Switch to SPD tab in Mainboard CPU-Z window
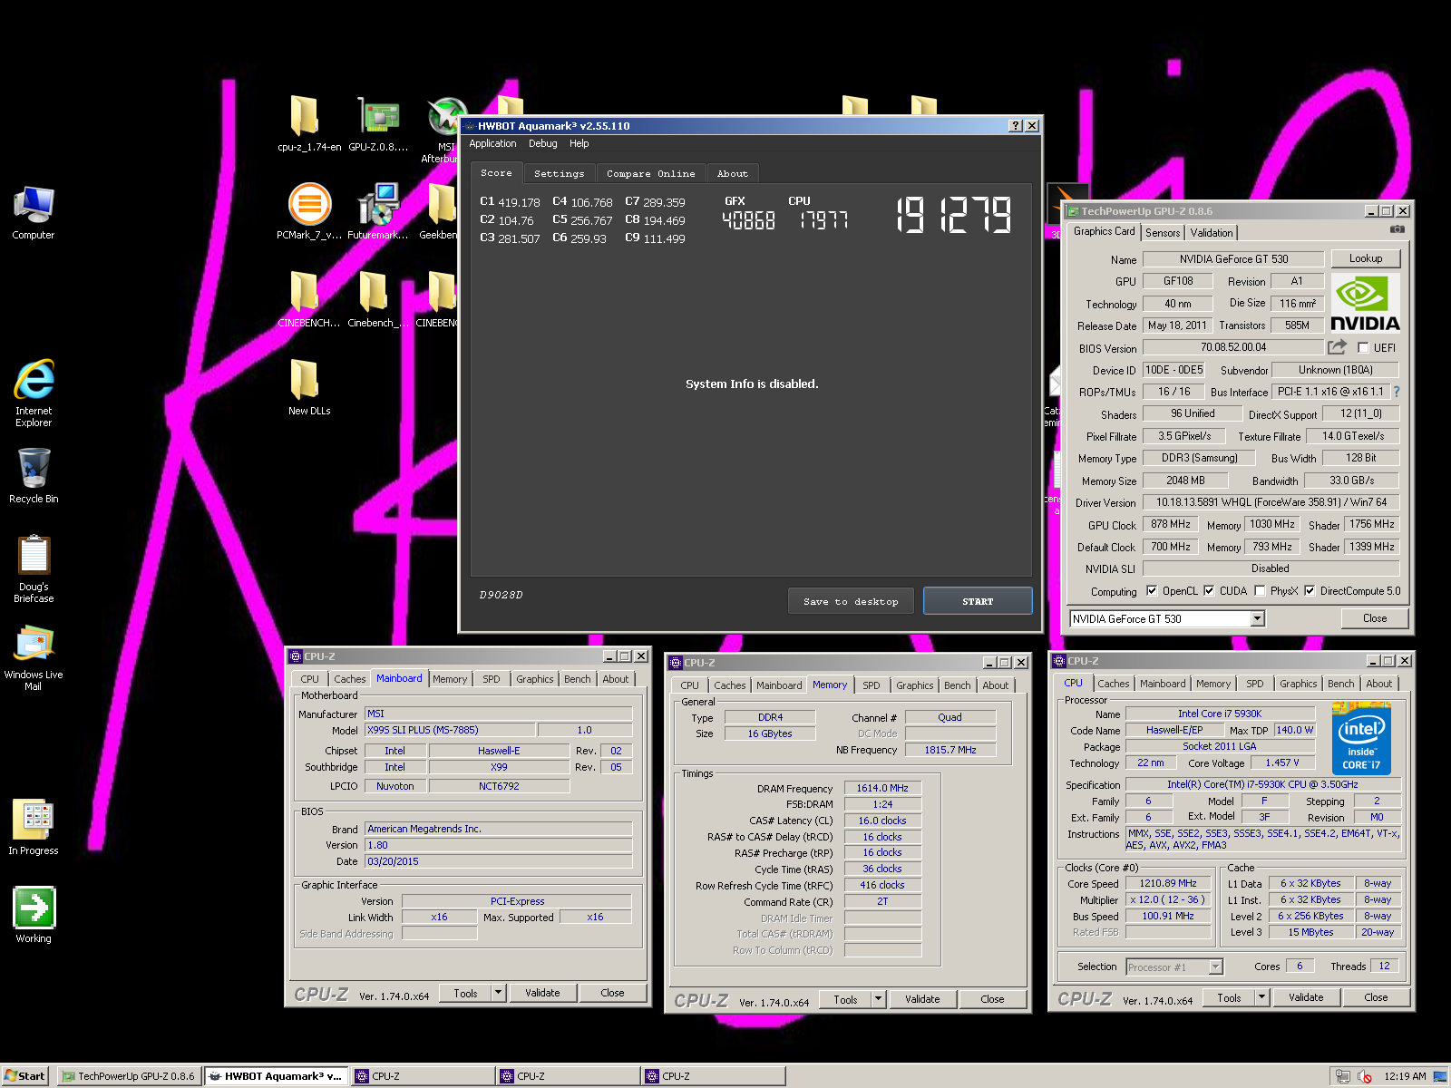1451x1088 pixels. (x=492, y=679)
